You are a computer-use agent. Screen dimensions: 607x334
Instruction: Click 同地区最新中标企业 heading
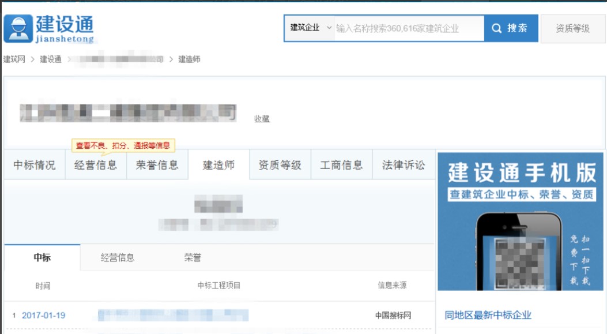tap(488, 315)
